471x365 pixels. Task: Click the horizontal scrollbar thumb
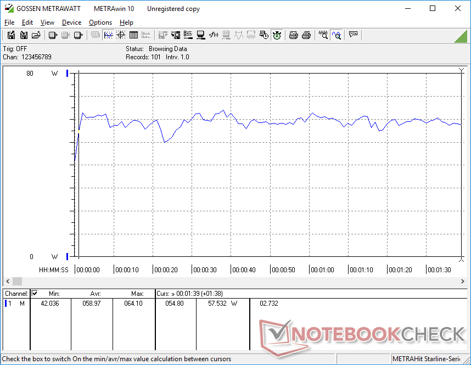coord(17,281)
